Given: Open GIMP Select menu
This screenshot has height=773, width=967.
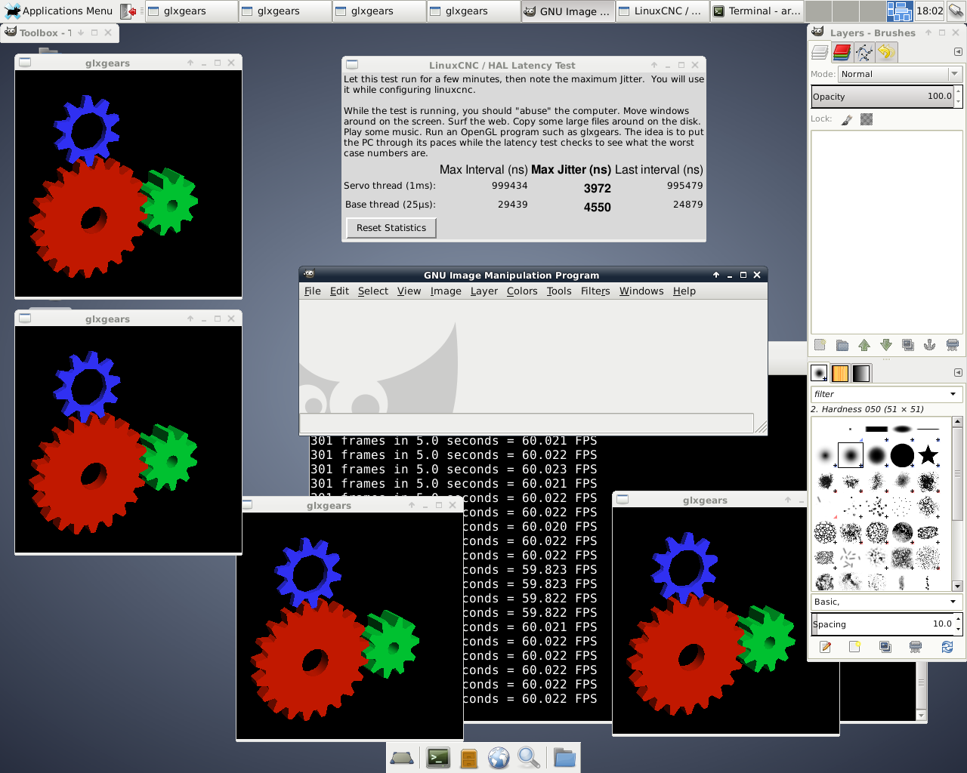Looking at the screenshot, I should click(373, 291).
